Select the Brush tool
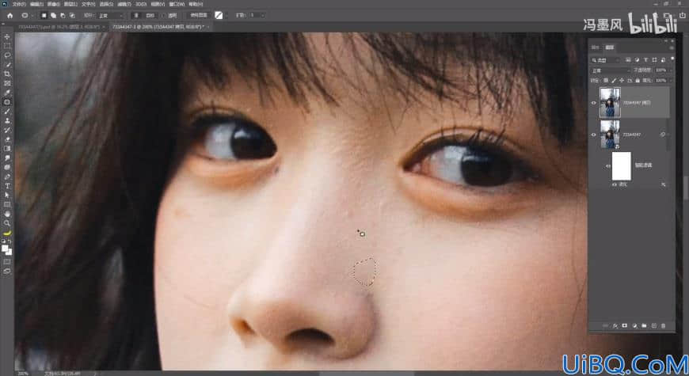The height and width of the screenshot is (376, 689). click(7, 111)
